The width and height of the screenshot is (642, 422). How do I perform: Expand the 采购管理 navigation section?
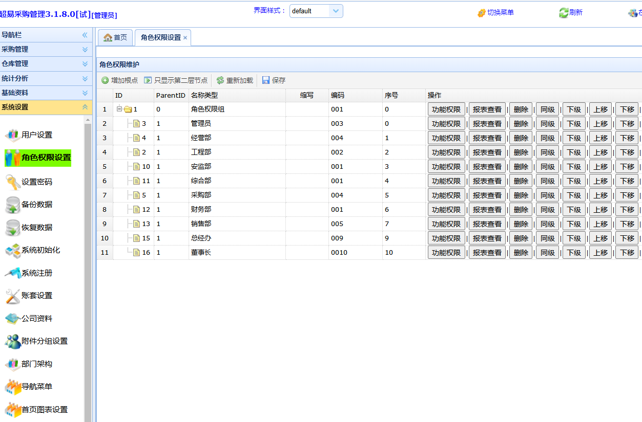coord(46,50)
